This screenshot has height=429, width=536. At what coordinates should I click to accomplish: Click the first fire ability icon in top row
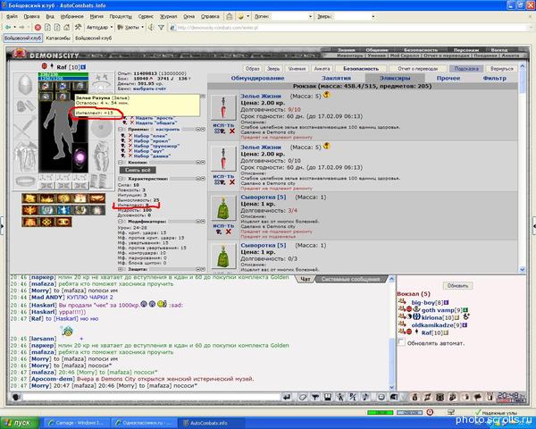tap(29, 198)
